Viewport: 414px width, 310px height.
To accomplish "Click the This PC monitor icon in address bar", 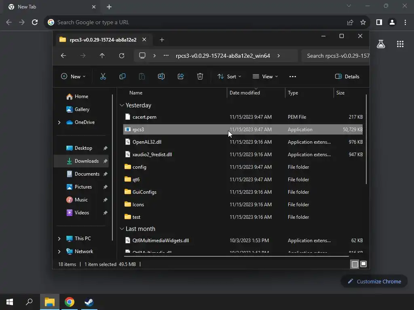I will click(x=142, y=56).
